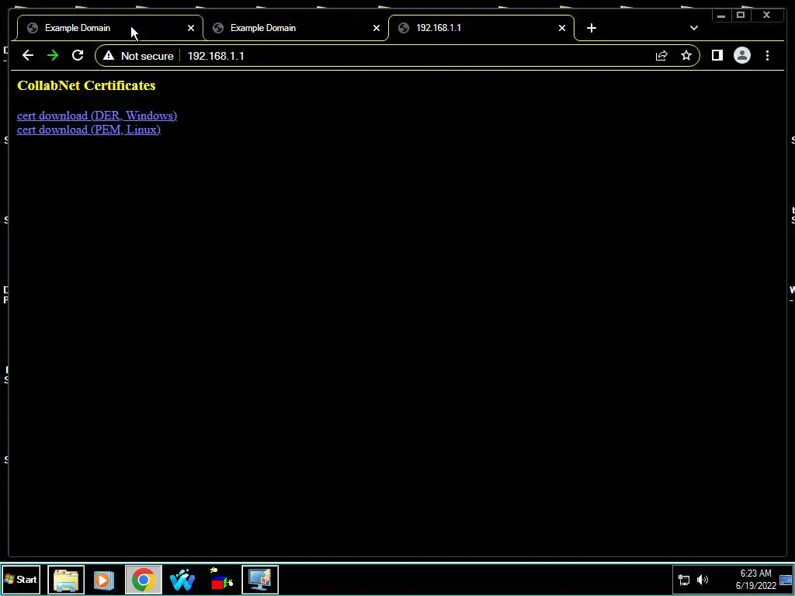The width and height of the screenshot is (795, 596).
Task: Switch to the second Example Domain tab
Action: (295, 29)
